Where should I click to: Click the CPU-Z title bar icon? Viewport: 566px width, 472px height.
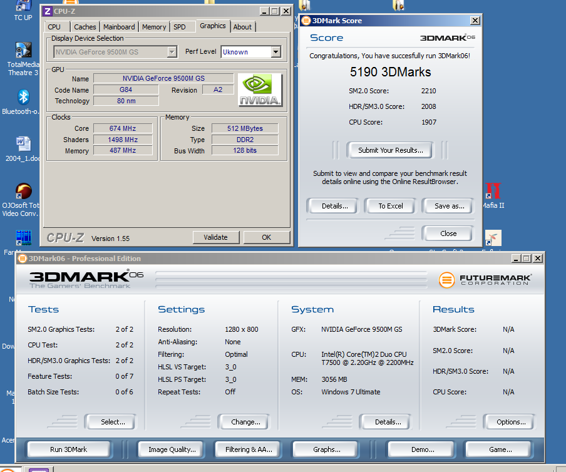[48, 11]
